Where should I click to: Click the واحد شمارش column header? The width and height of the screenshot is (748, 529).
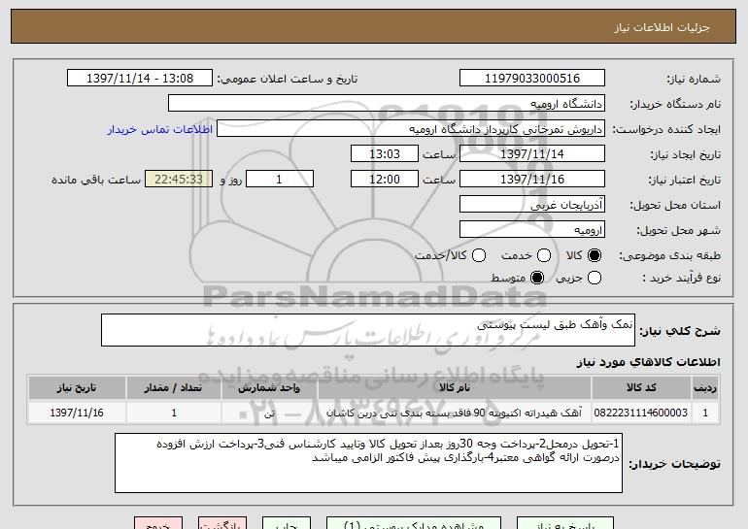269,388
